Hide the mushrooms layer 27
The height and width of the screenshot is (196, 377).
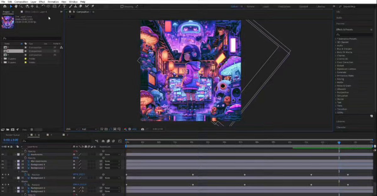(3, 155)
